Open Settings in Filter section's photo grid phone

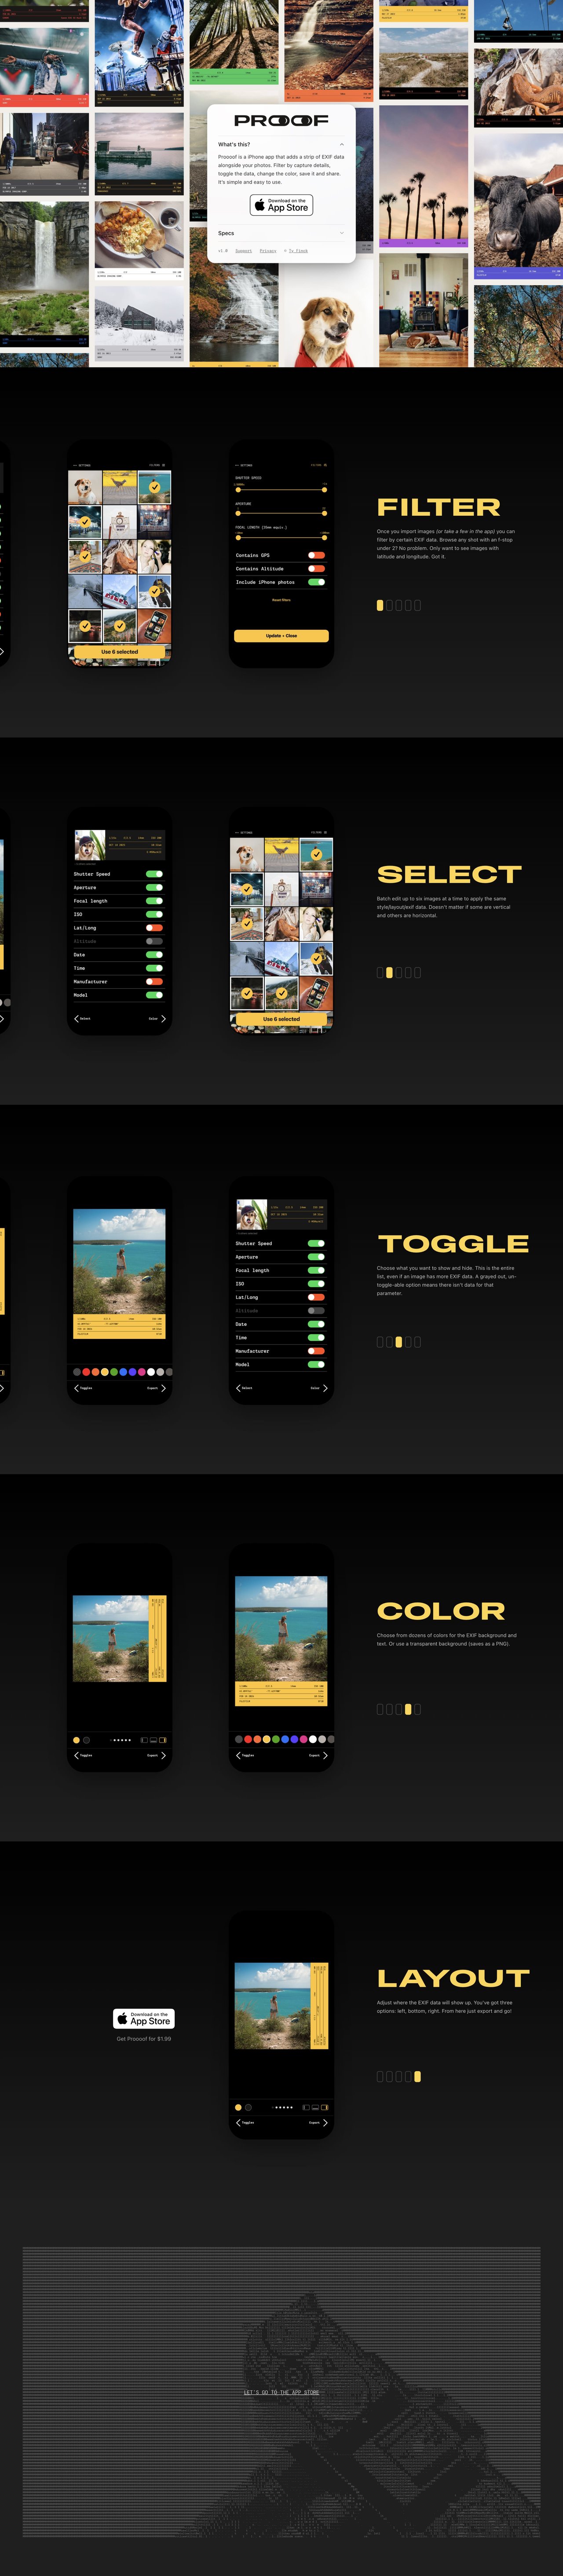coord(82,465)
